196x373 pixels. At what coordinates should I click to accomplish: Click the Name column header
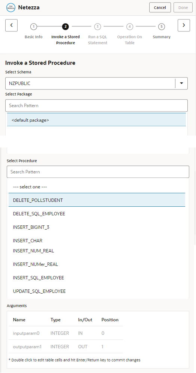click(x=19, y=320)
